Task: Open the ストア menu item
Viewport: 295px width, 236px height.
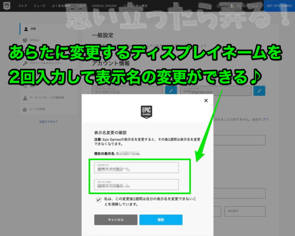Action: (x=22, y=6)
